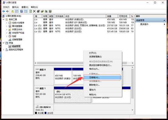Click the last toolbar icon (disk settings)

click(x=50, y=11)
